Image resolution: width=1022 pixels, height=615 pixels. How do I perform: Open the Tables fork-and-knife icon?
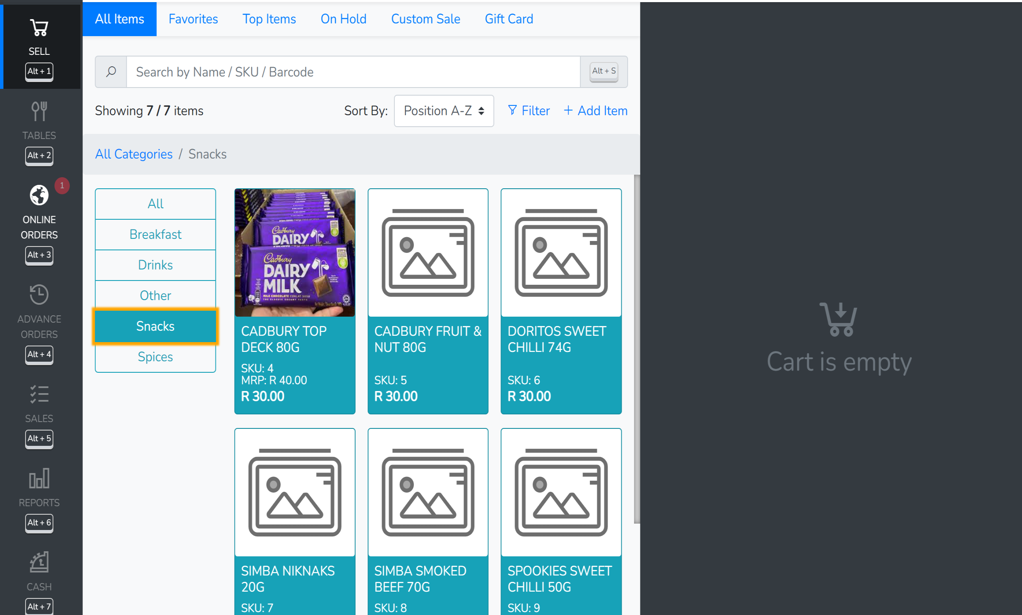(39, 111)
